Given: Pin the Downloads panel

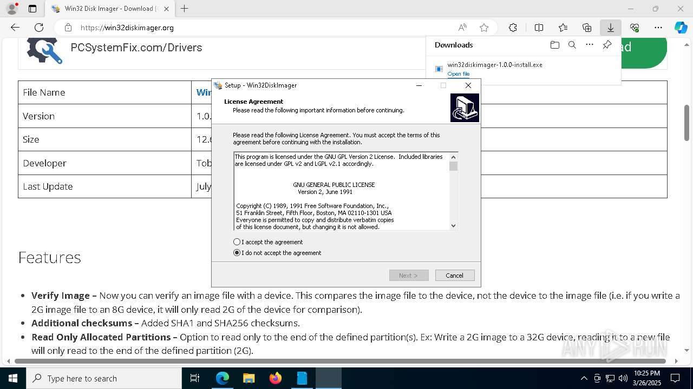Looking at the screenshot, I should click(x=607, y=45).
